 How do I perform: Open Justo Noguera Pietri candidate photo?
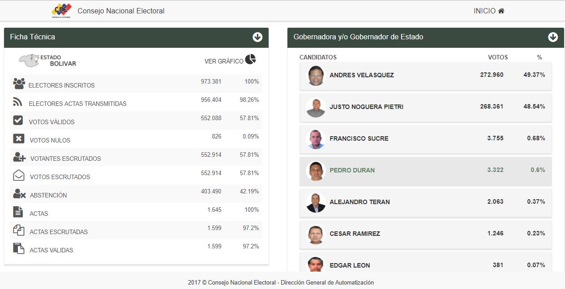(x=316, y=107)
